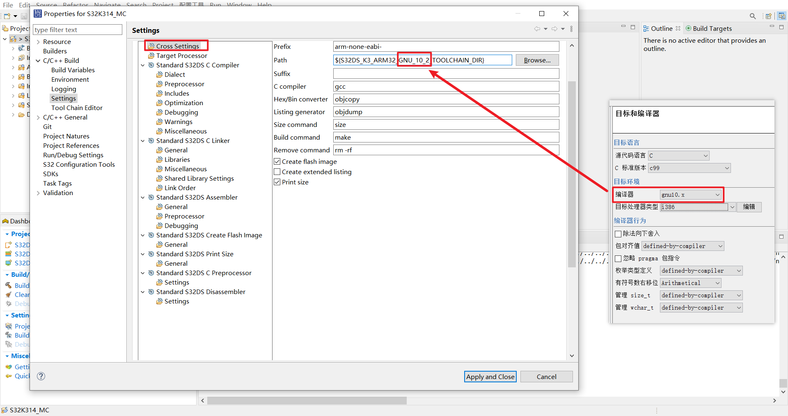
Task: Select Tool Chain Editor page
Action: pyautogui.click(x=77, y=108)
